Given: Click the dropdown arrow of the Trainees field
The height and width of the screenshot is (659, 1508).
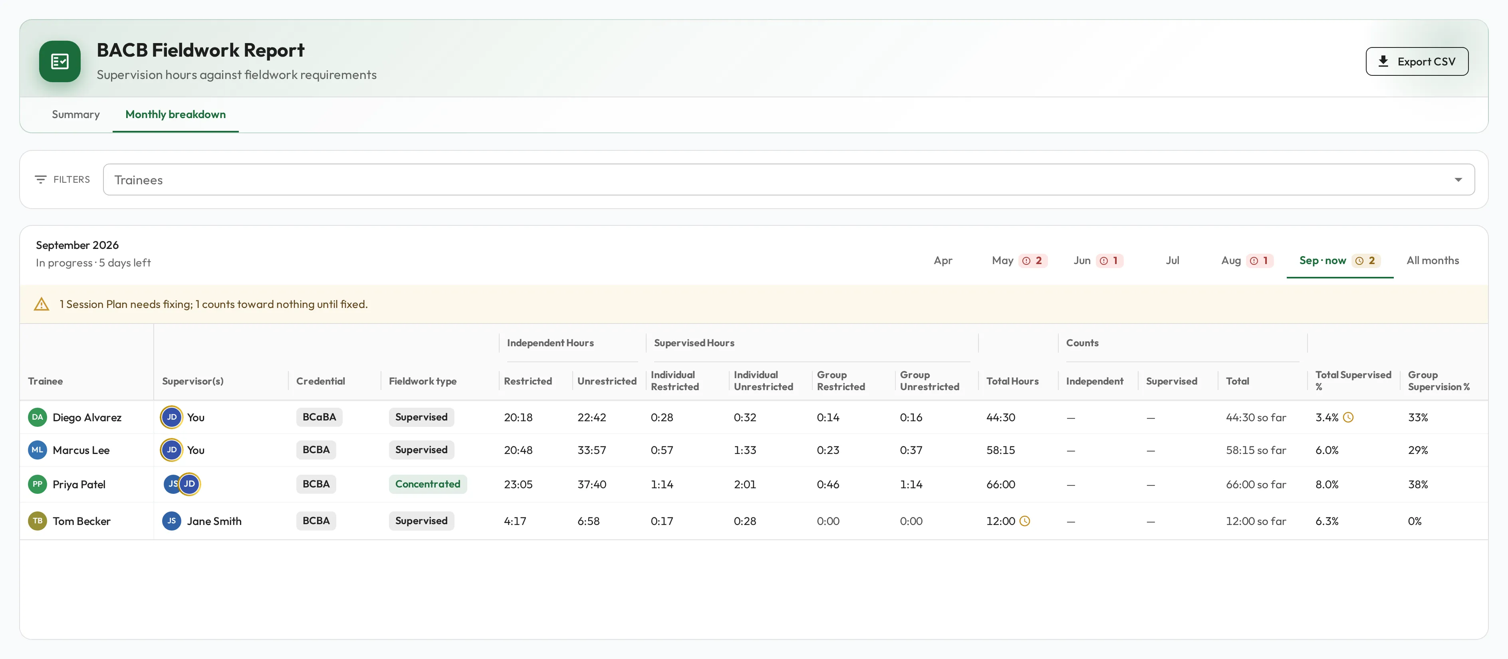Looking at the screenshot, I should coord(1458,180).
